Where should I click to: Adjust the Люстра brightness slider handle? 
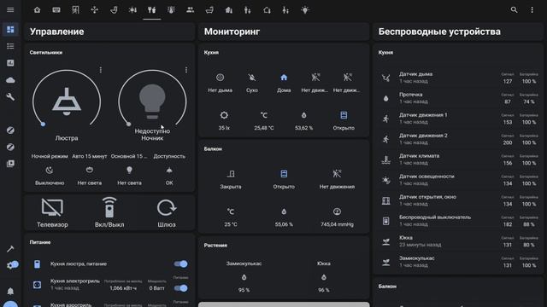[x=43, y=124]
